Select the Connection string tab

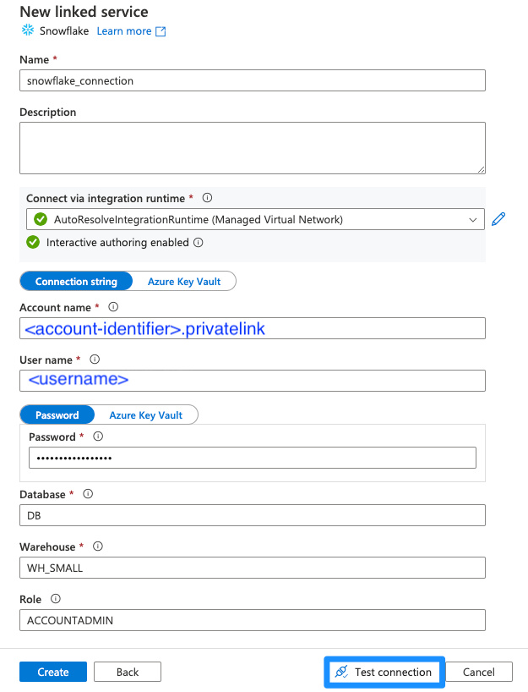76,281
